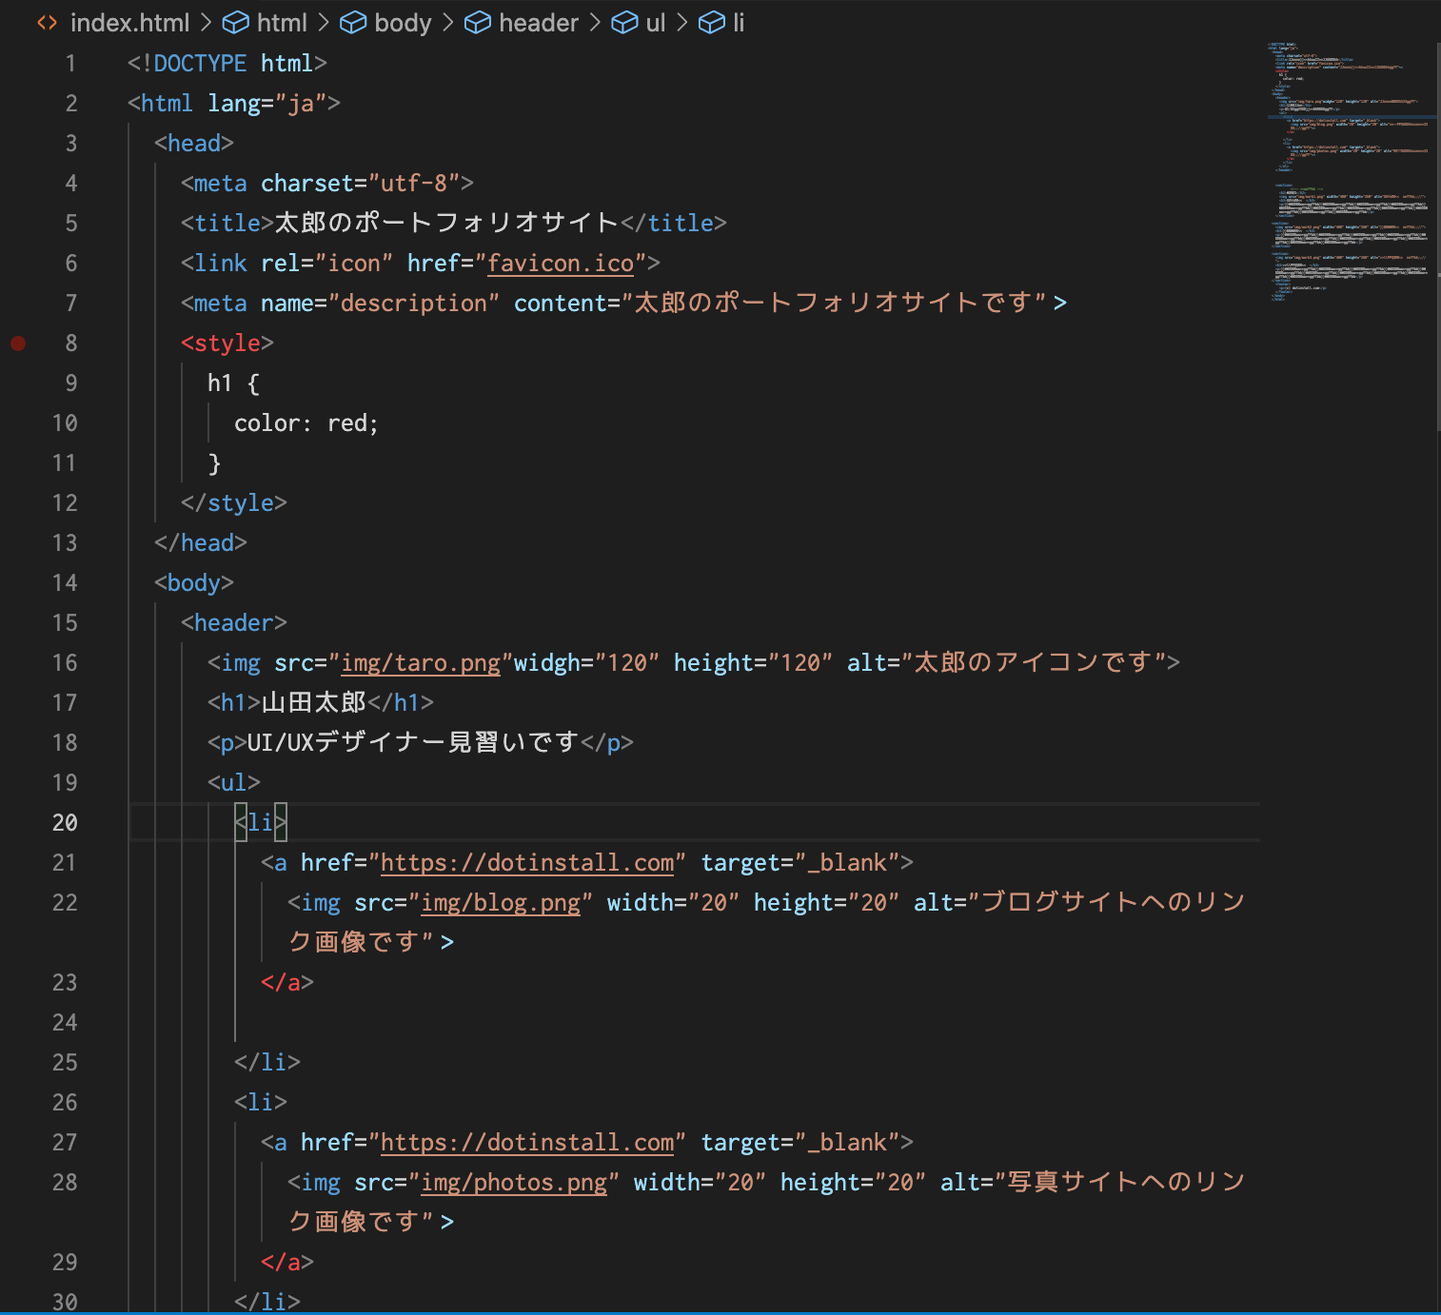1441x1315 pixels.
Task: Toggle a breakpoint in the gutter at line 16
Action: click(x=17, y=662)
